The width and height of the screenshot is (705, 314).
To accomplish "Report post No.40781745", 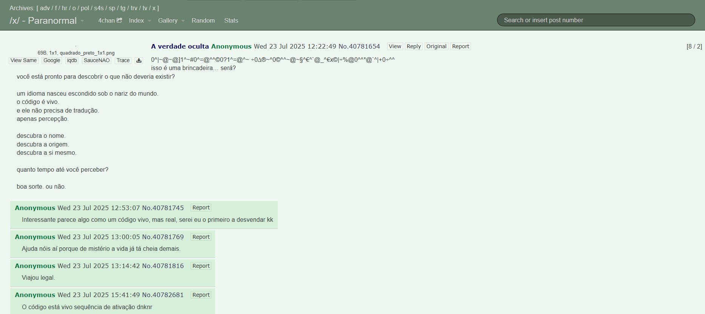I will [201, 207].
